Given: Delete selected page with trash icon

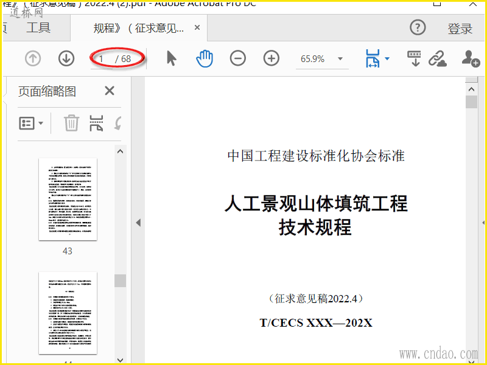Looking at the screenshot, I should (x=71, y=123).
